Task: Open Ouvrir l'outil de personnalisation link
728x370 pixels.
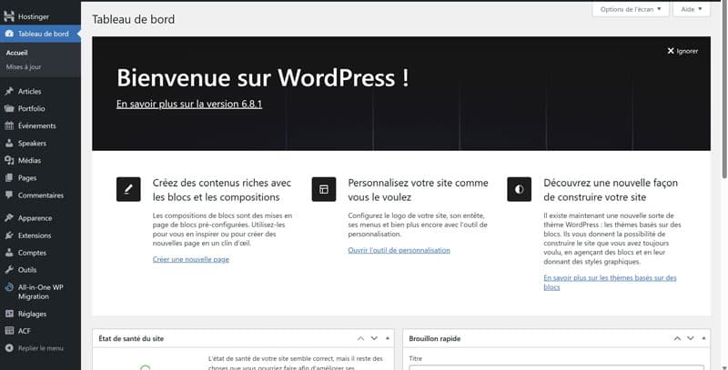Action: (399, 250)
